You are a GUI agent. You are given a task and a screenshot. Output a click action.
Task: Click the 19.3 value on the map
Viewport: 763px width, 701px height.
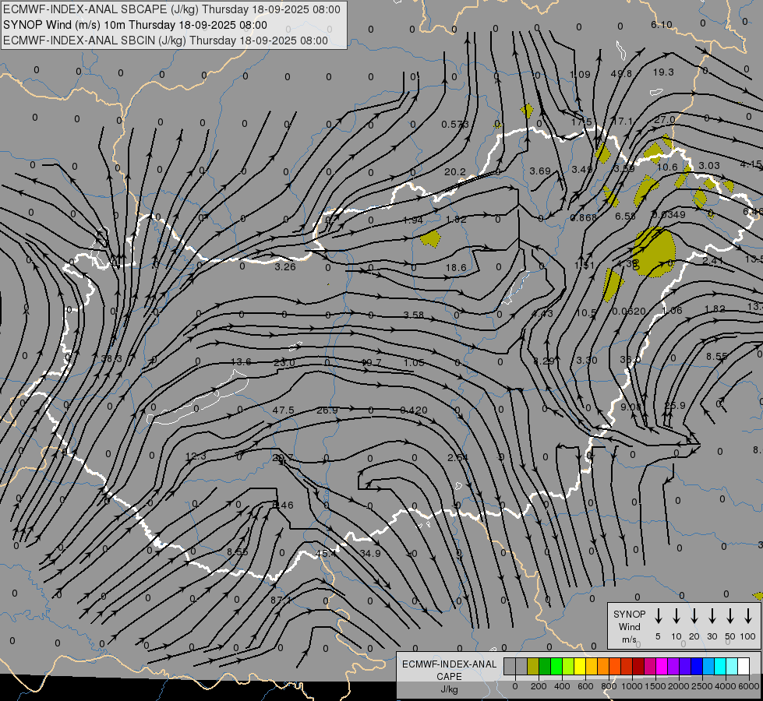pos(663,72)
